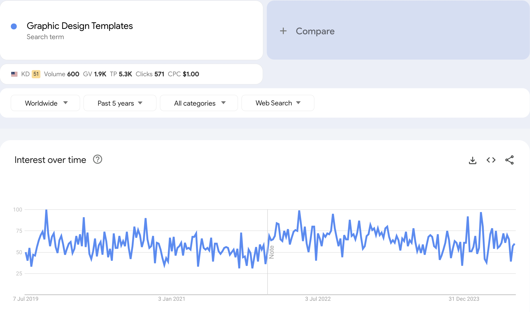
Task: Open the Worldwide region dropdown
Action: [x=45, y=103]
